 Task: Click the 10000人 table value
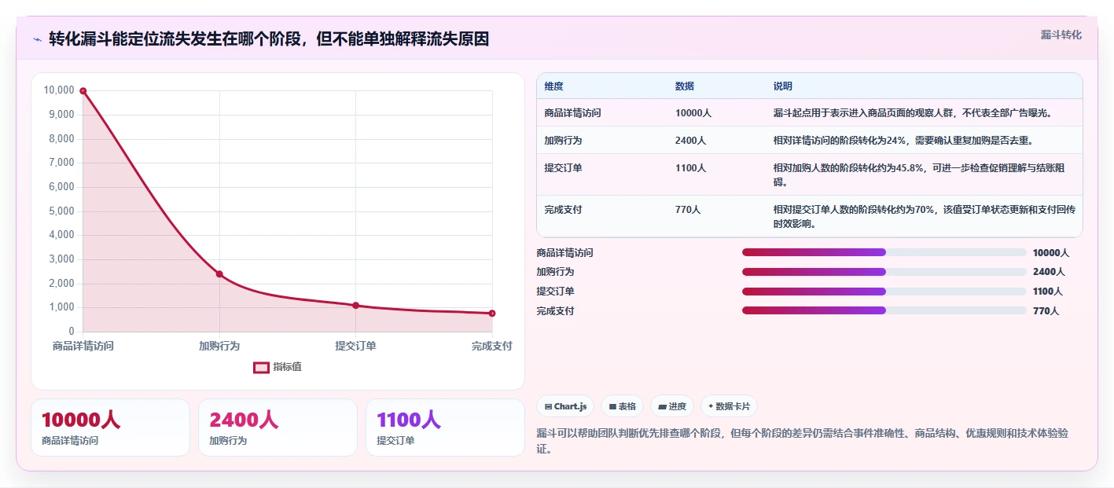693,113
